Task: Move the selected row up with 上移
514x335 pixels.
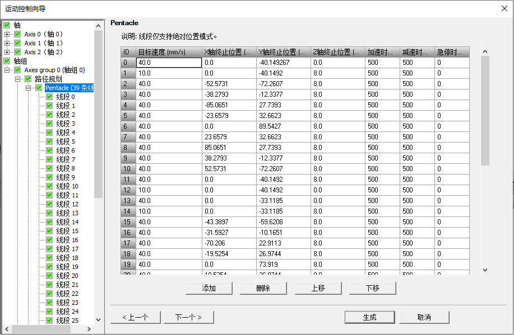Action: [x=318, y=288]
